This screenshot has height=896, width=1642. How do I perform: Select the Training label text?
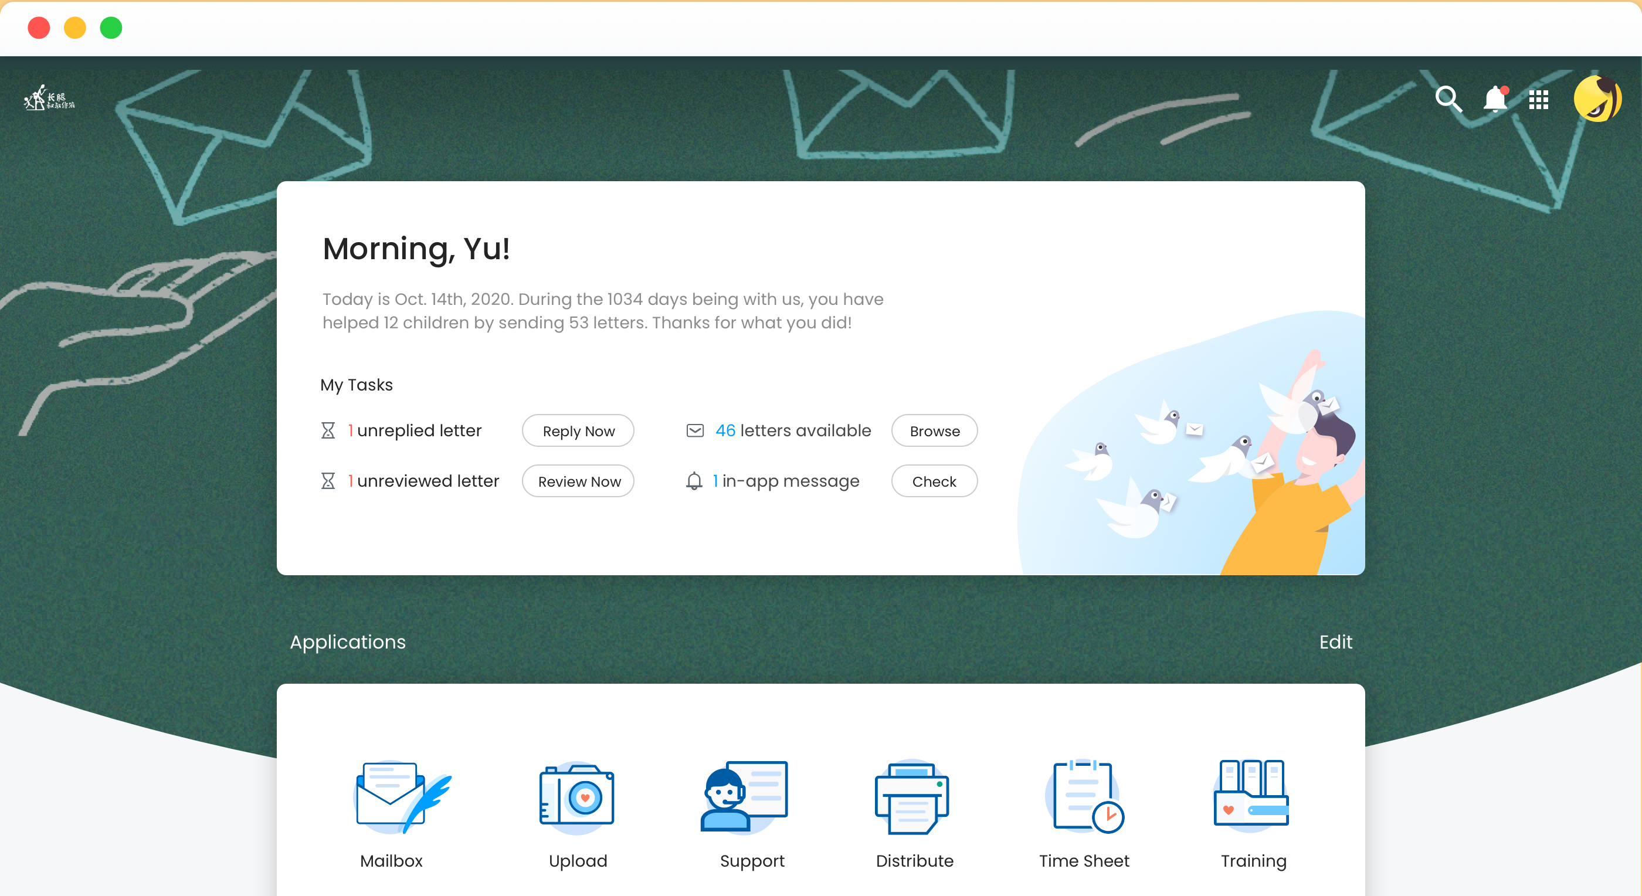tap(1253, 861)
